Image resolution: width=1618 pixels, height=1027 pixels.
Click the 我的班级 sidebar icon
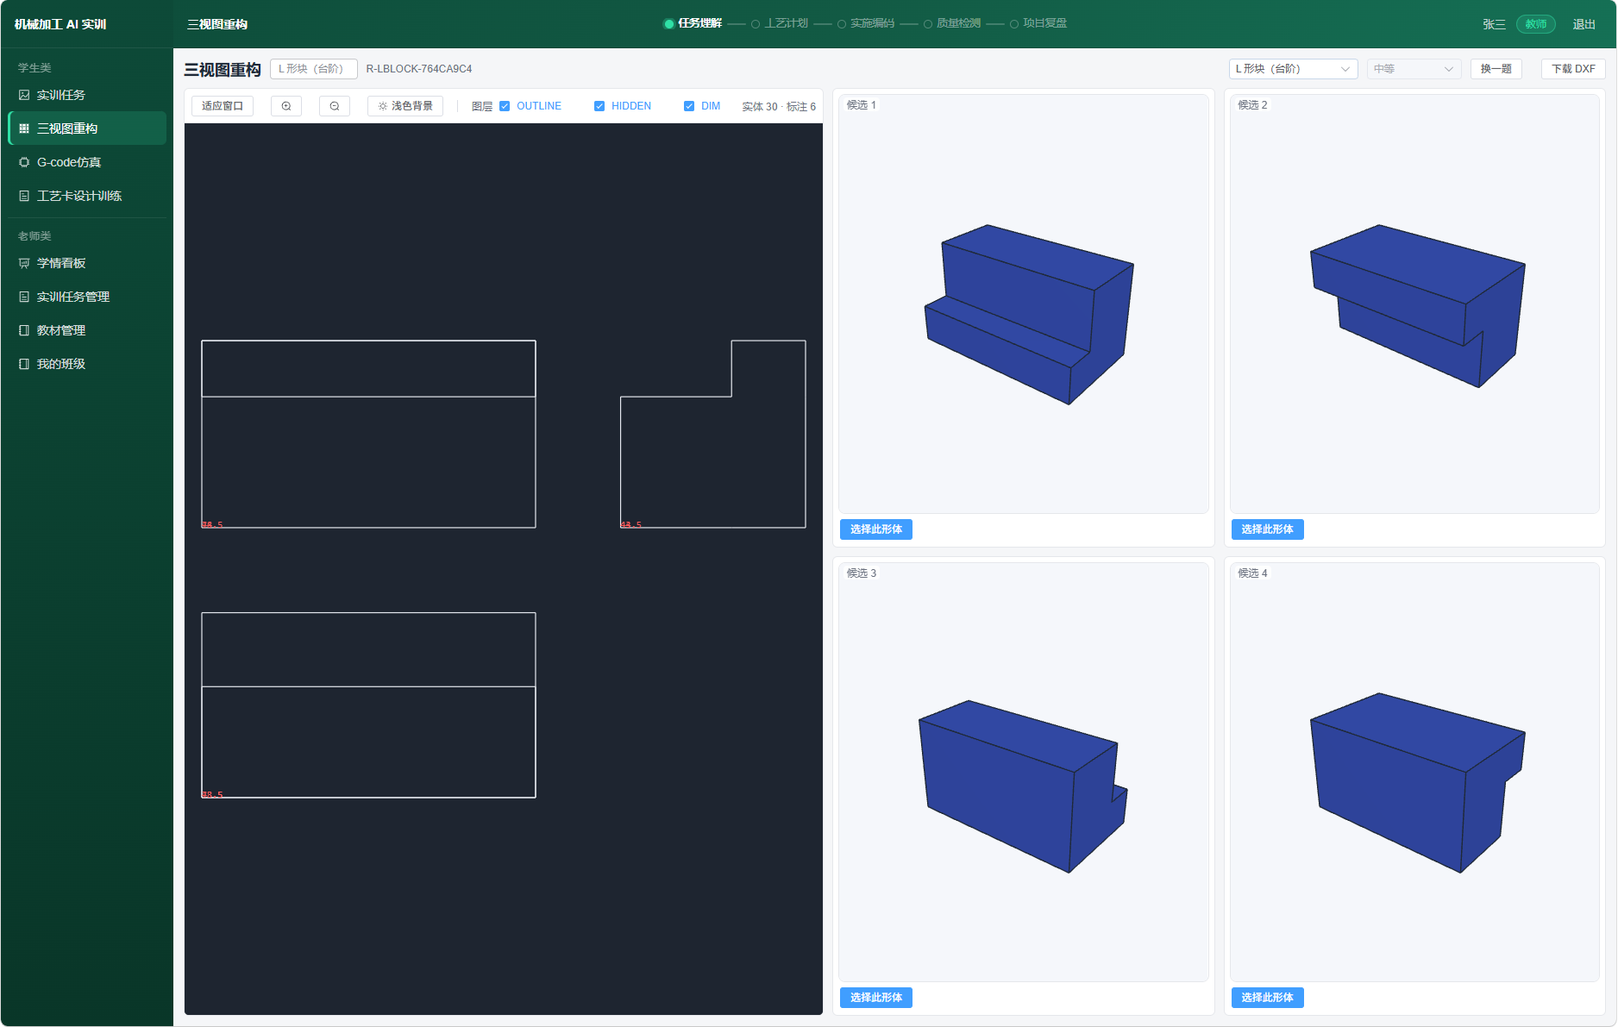pyautogui.click(x=24, y=364)
